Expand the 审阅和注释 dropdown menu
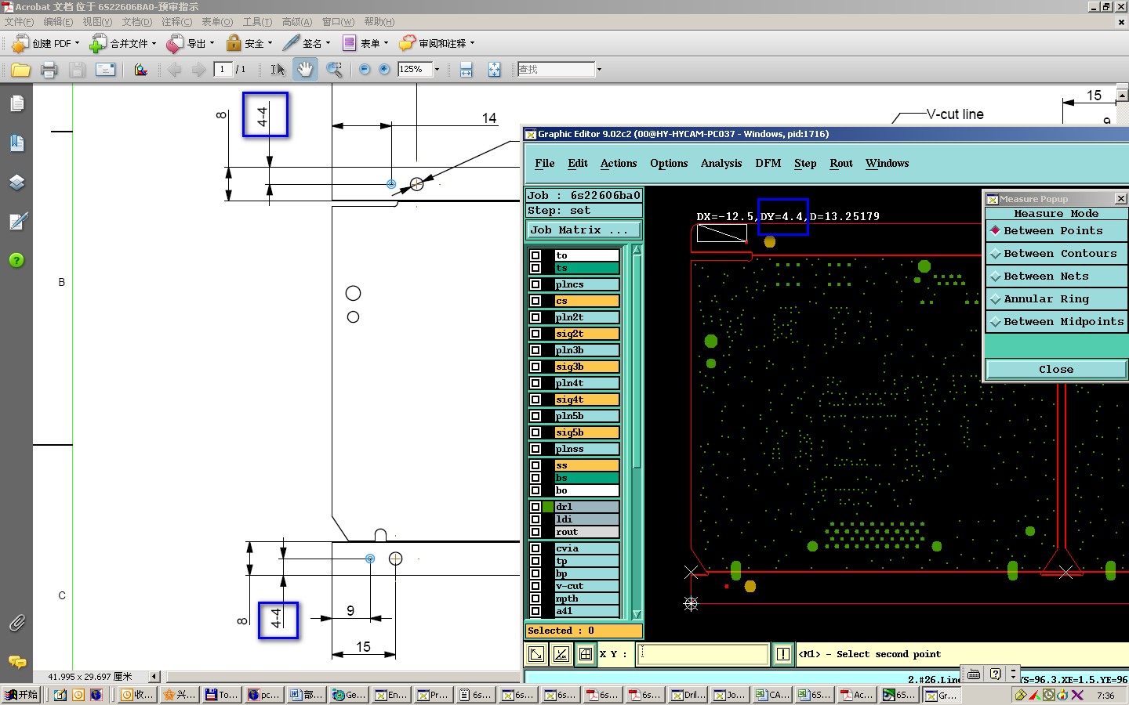Image resolution: width=1129 pixels, height=705 pixels. 472,44
